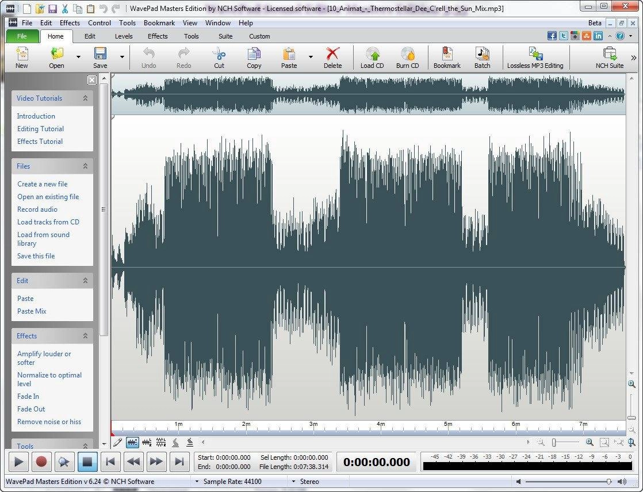Expand the ribbon overflow chevron
Screen dimensions: 643x492
point(634,58)
